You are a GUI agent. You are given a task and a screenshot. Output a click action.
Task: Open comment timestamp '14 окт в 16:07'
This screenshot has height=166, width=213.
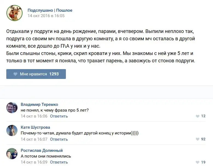[34, 139]
